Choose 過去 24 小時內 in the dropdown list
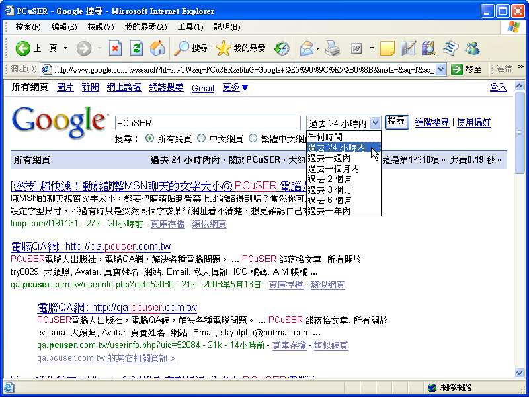This screenshot has width=529, height=397. (344, 148)
